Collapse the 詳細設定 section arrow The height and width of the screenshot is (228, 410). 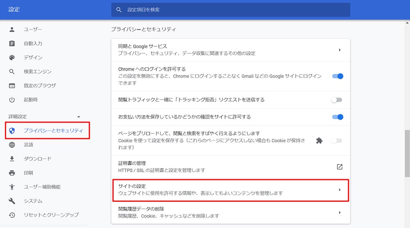(78, 116)
